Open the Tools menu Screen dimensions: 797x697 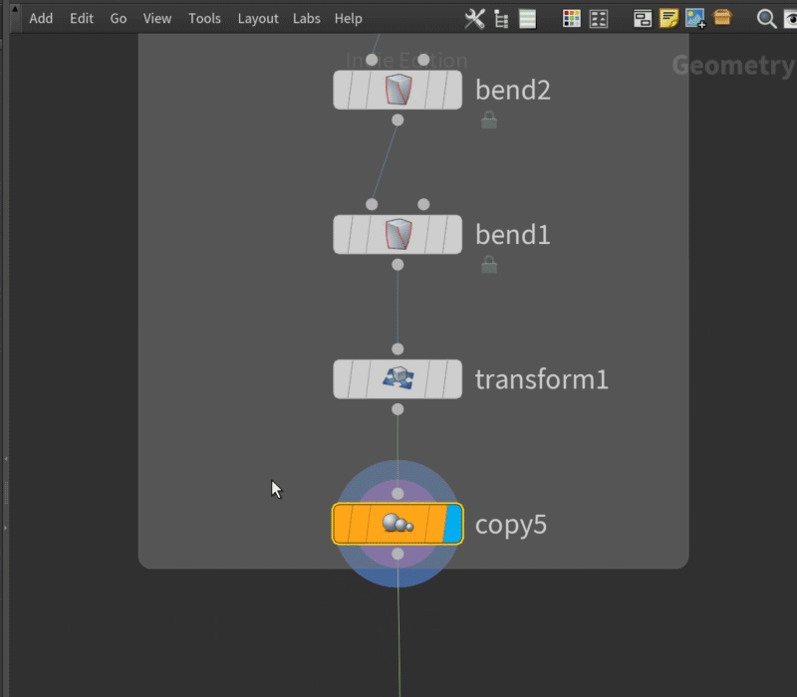click(204, 19)
